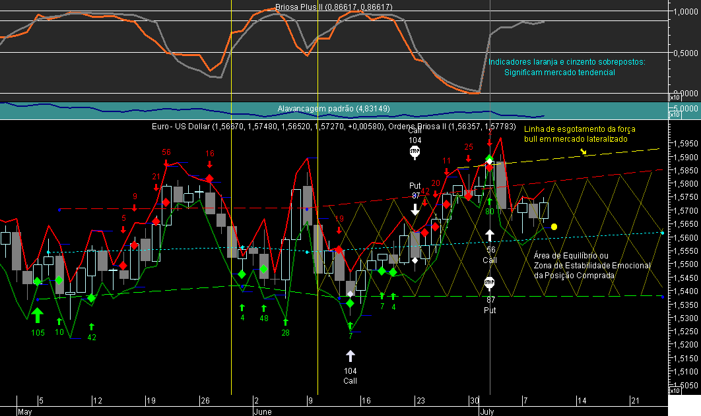Click the May month label on date axis

click(x=24, y=411)
